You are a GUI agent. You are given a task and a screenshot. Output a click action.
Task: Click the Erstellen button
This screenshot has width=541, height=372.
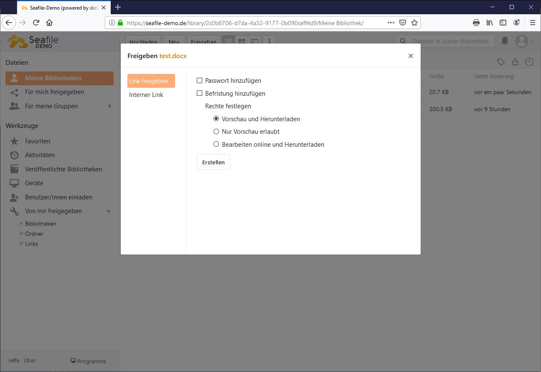tap(213, 162)
